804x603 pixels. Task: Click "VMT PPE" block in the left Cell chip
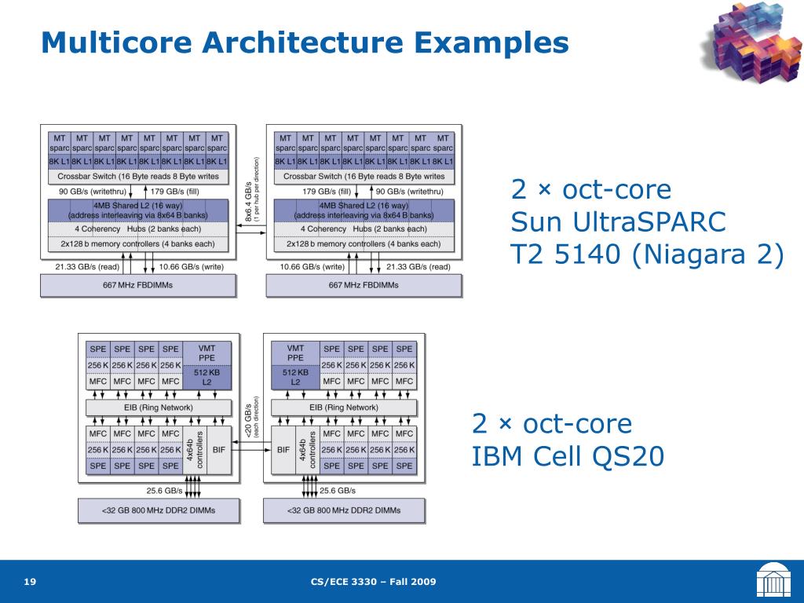tap(206, 353)
